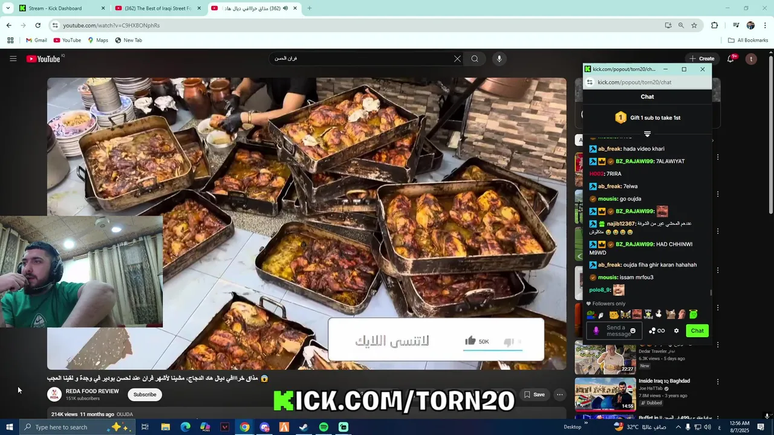Screen dimensions: 774x435
Task: Open a new Chrome tab
Action: 310,8
